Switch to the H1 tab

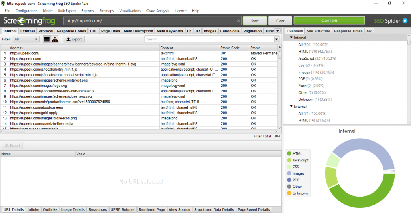189,31
